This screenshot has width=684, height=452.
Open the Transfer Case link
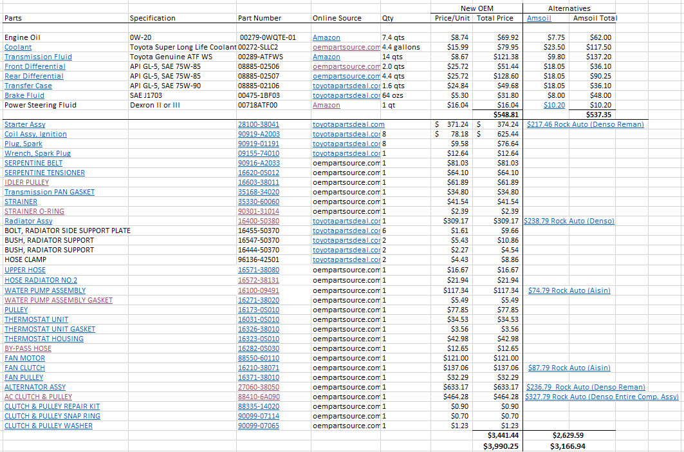click(x=28, y=86)
